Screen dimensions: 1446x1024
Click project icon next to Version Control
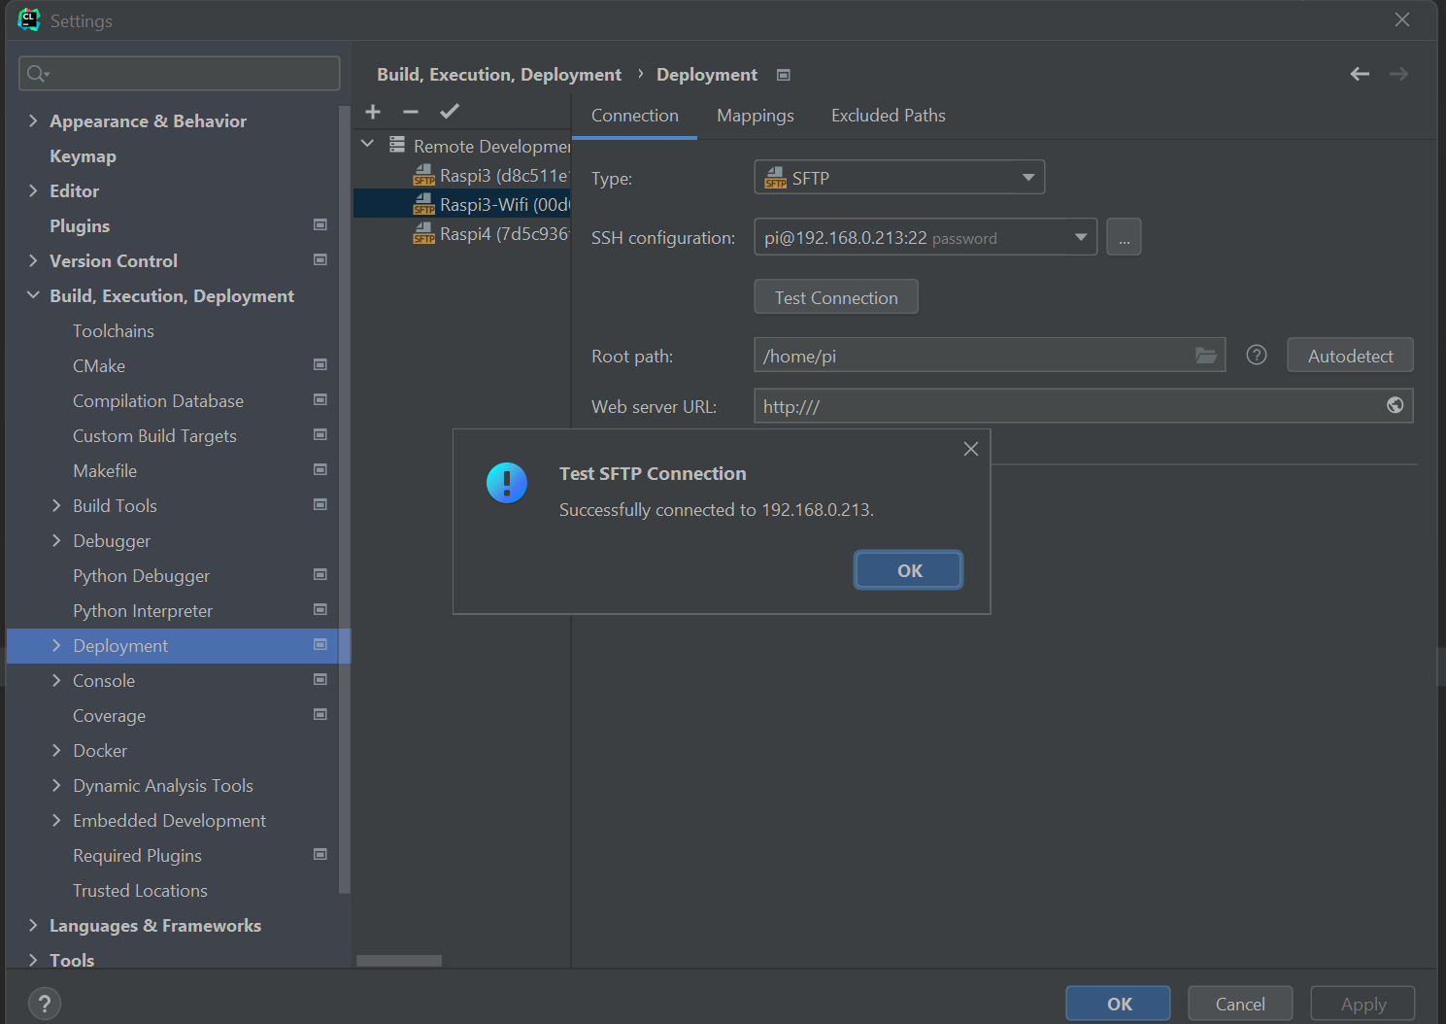(x=319, y=259)
